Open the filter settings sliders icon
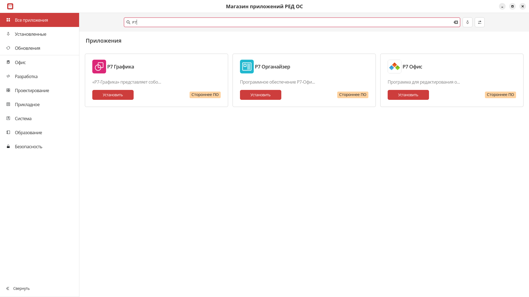This screenshot has height=297, width=529. click(x=480, y=22)
